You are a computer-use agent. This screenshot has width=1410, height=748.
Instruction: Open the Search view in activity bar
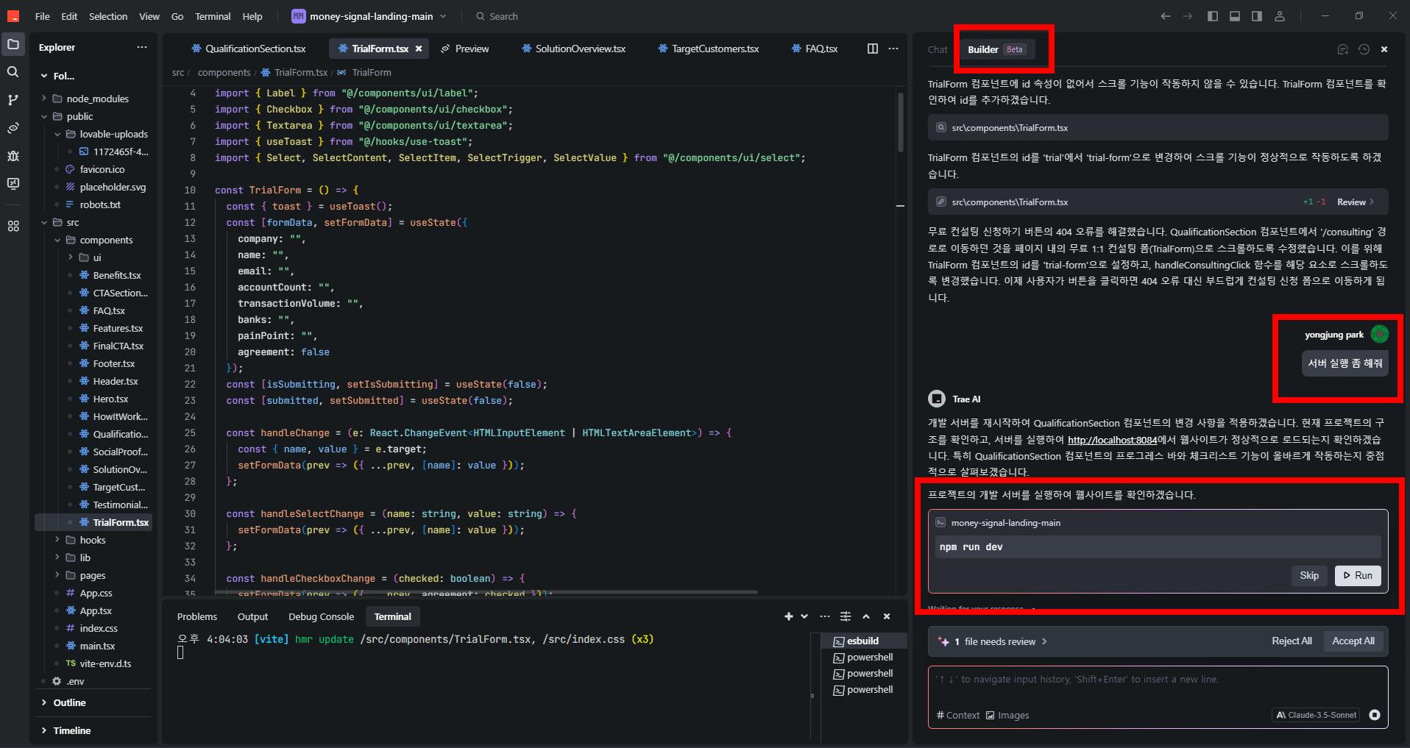13,72
